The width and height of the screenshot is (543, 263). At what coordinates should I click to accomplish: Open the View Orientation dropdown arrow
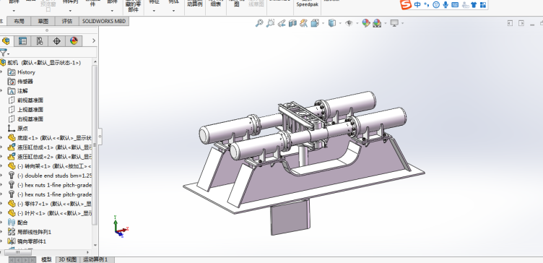(x=323, y=24)
